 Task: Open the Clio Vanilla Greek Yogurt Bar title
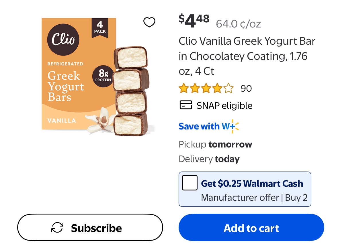(x=247, y=56)
